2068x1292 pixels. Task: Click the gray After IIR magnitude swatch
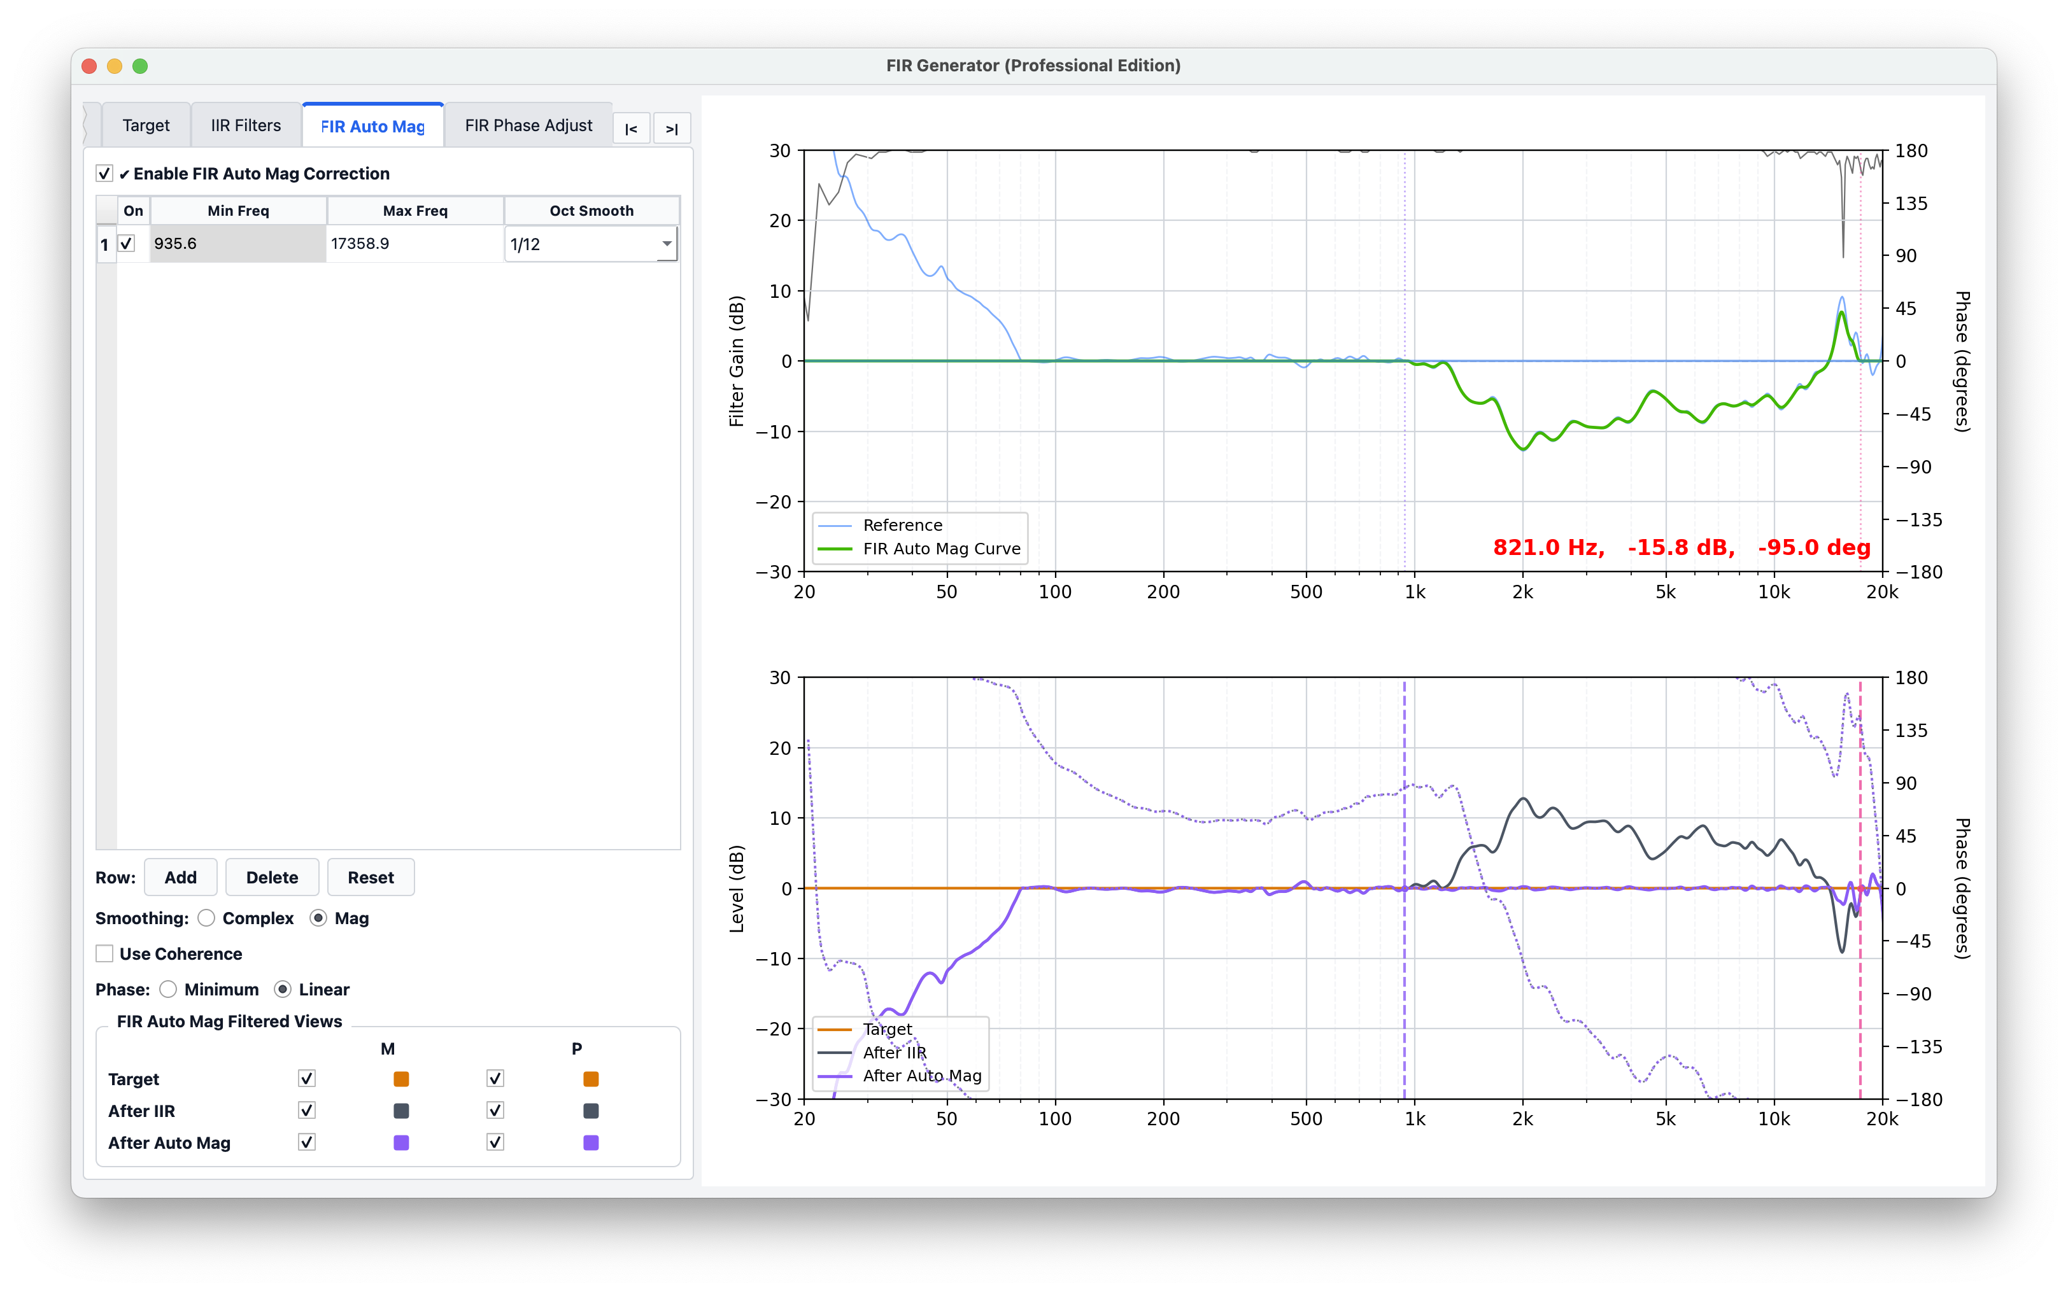click(400, 1111)
